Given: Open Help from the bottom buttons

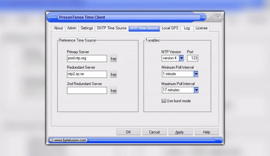Looking at the screenshot, I should pyautogui.click(x=207, y=132).
